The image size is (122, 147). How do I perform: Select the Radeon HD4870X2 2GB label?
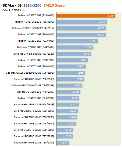(34, 22)
